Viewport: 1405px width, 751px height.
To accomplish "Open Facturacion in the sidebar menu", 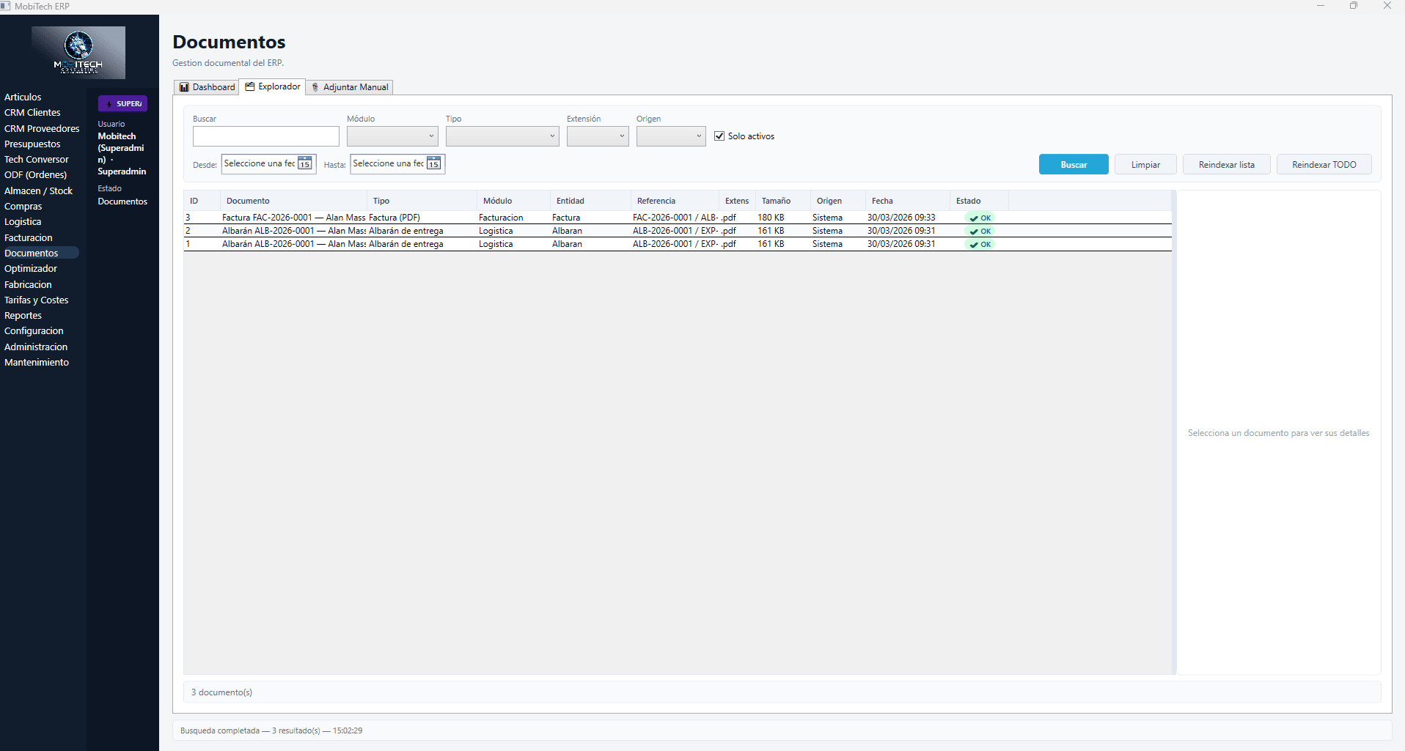I will click(29, 237).
